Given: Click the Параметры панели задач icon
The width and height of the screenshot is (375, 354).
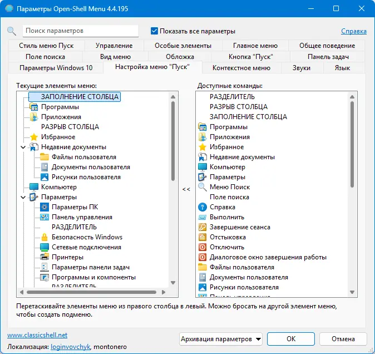Looking at the screenshot, I should coord(45,267).
